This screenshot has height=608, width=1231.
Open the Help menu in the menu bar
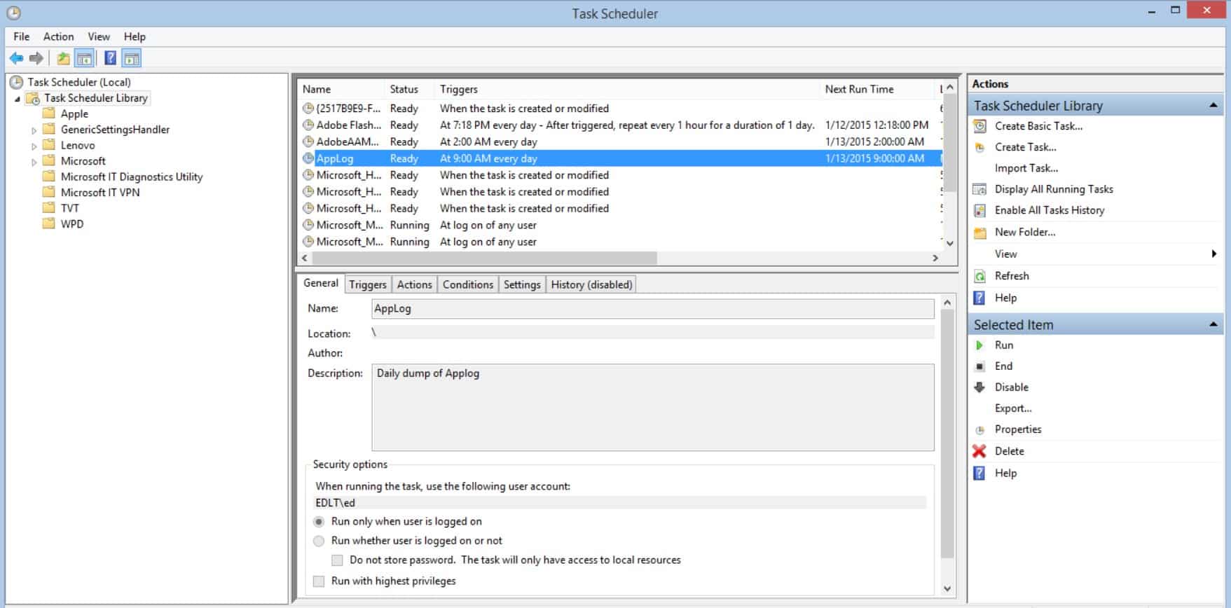[135, 36]
